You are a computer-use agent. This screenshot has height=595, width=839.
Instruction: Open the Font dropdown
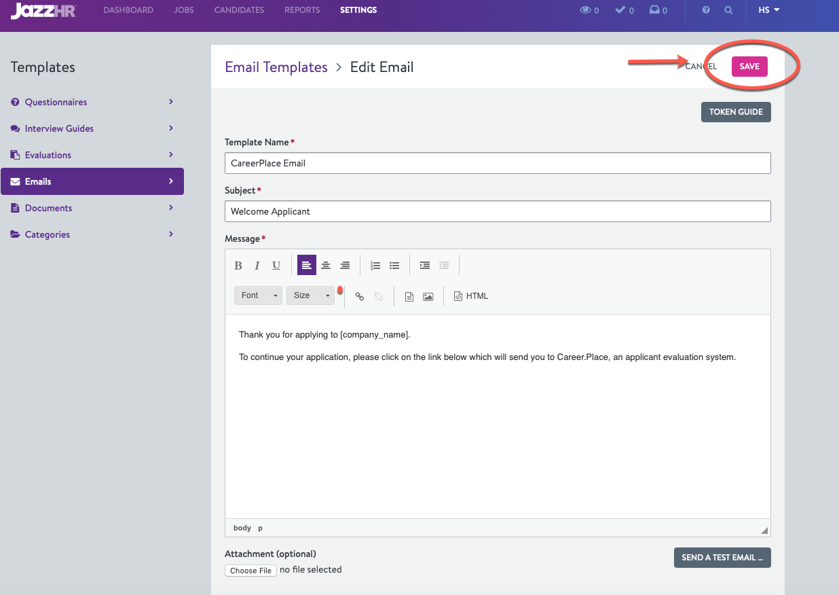(258, 295)
